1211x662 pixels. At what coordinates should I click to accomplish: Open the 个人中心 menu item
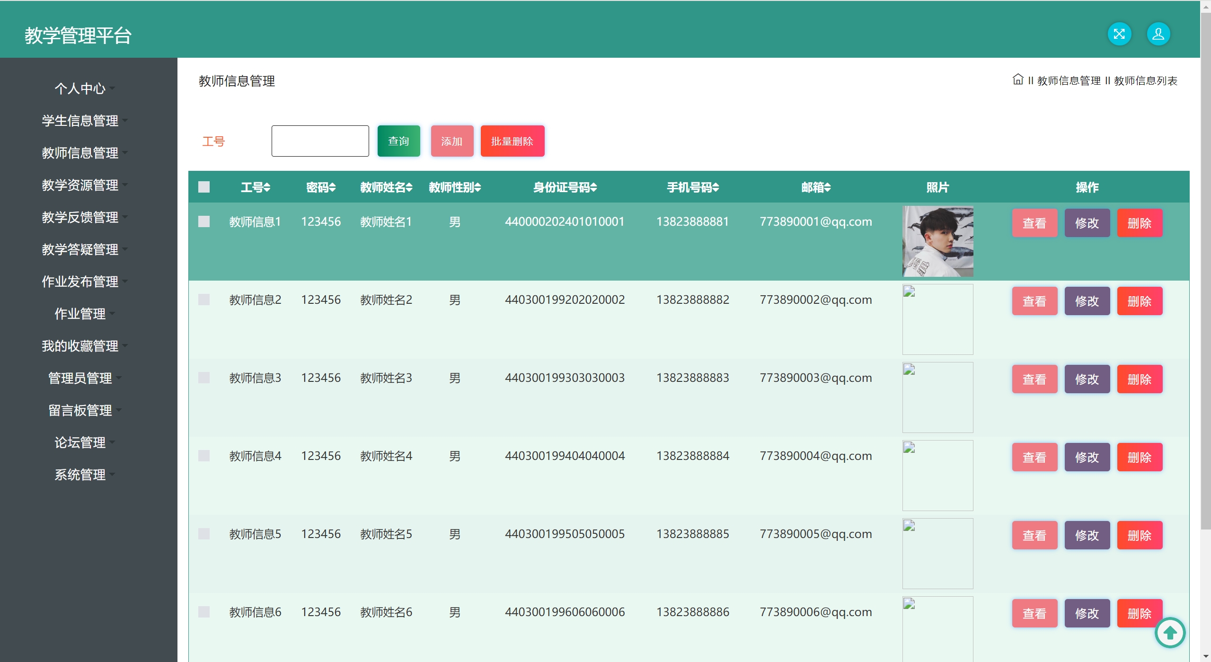tap(80, 88)
